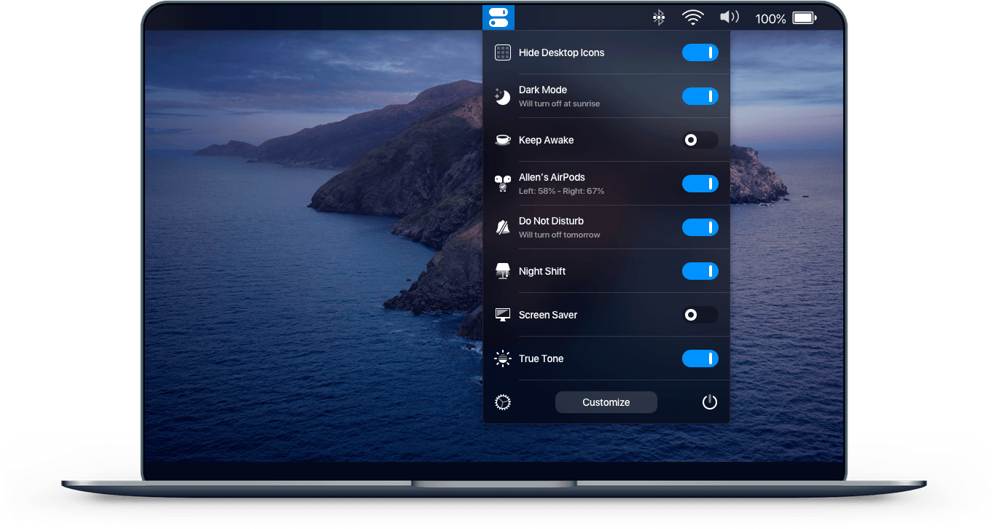
Task: Click the 100% battery percentage text
Action: [770, 19]
